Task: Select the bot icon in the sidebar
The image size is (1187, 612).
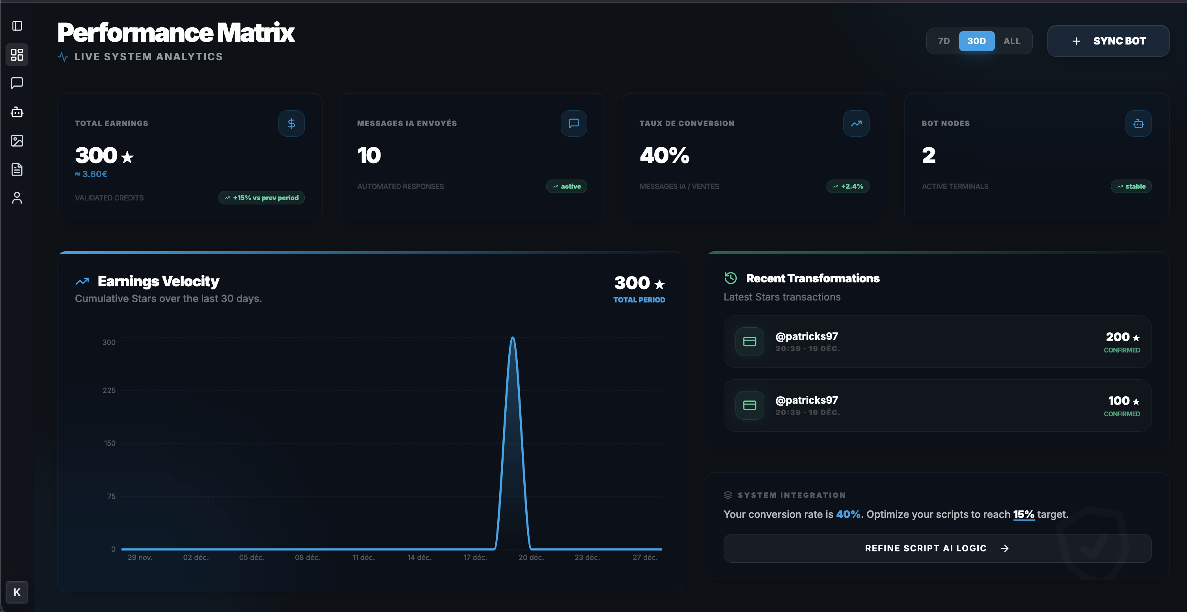Action: pyautogui.click(x=17, y=112)
